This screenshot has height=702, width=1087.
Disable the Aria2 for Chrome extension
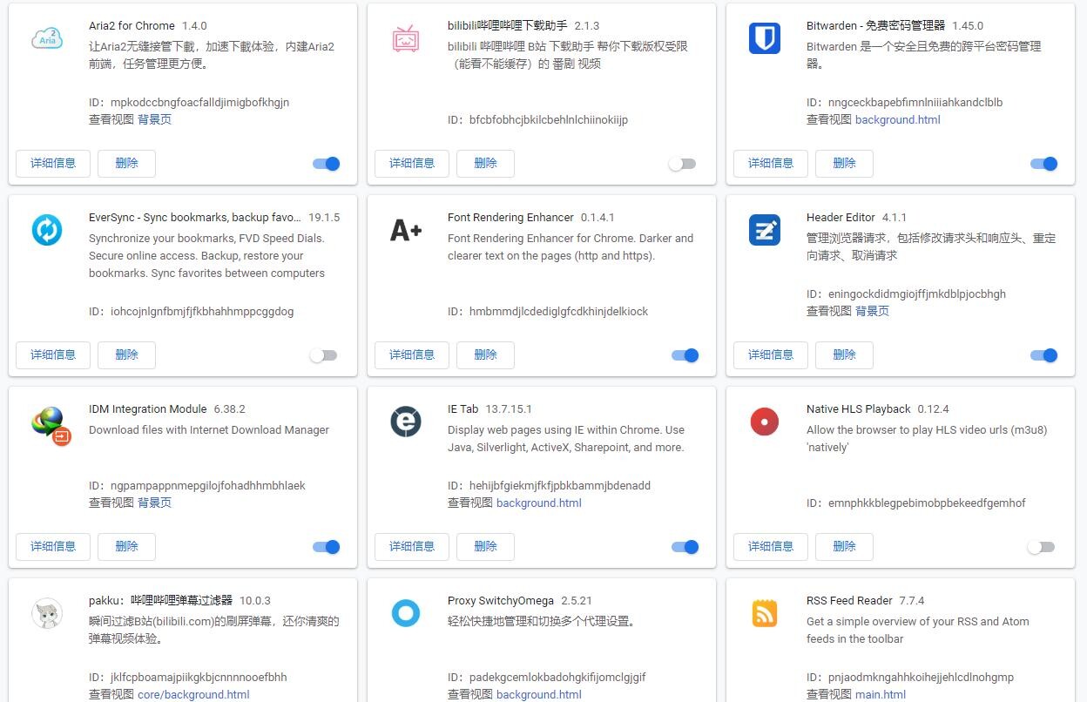(x=326, y=164)
